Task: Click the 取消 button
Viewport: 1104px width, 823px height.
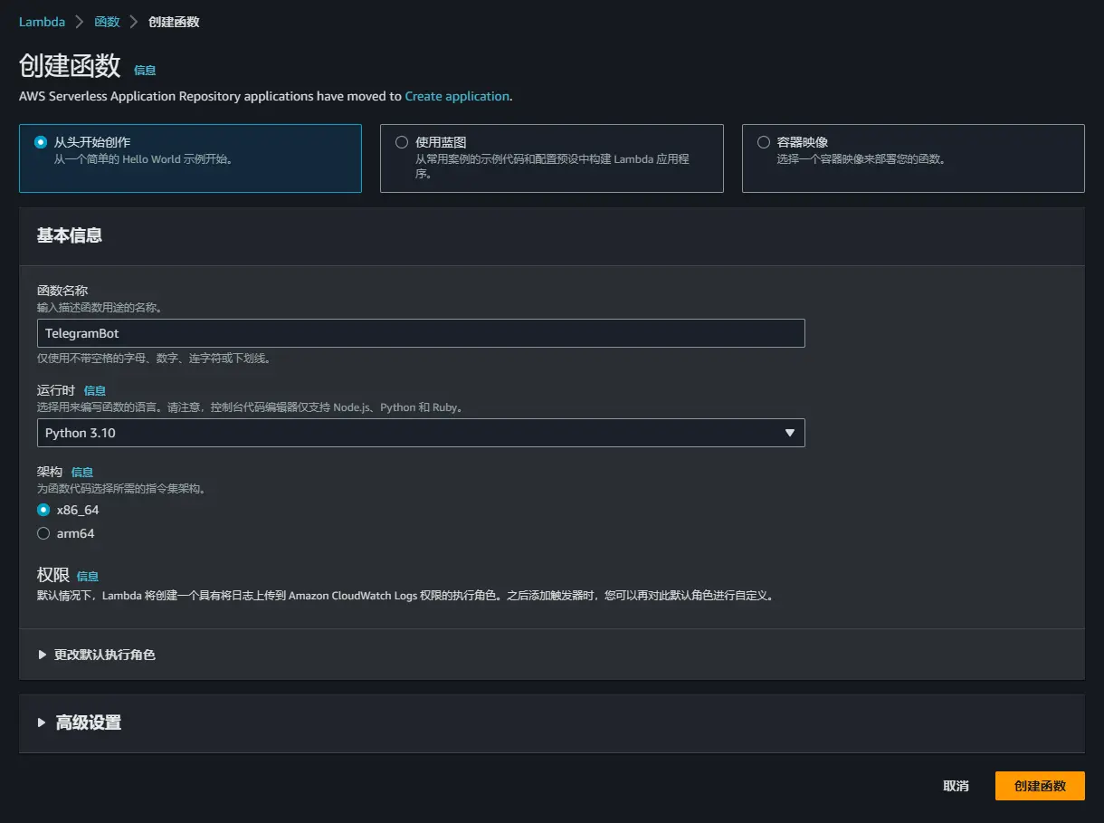Action: 956,786
